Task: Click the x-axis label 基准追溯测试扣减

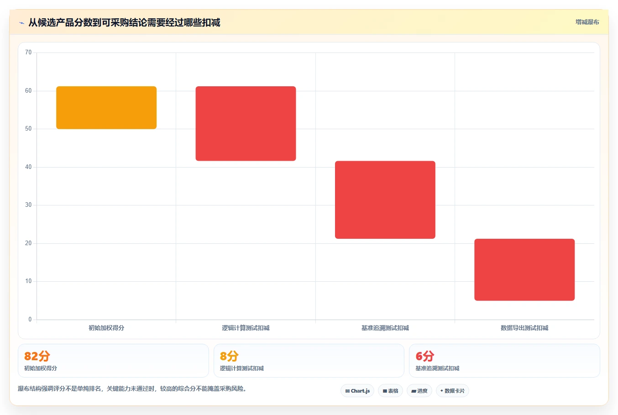Action: pyautogui.click(x=385, y=328)
